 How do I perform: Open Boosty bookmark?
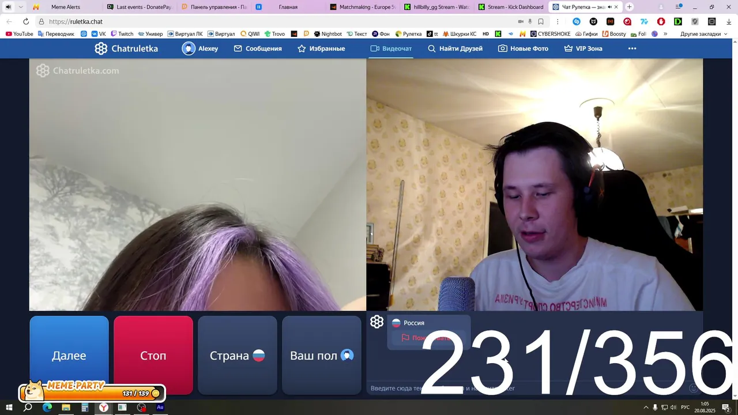[614, 34]
